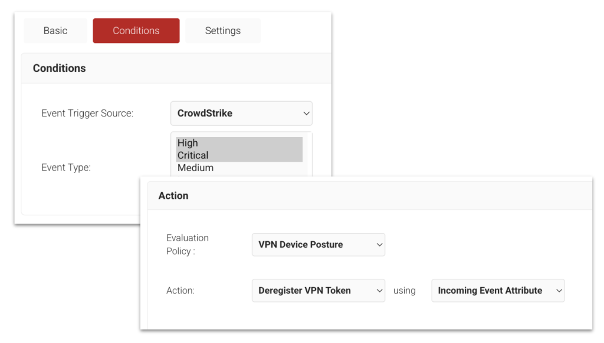The image size is (604, 343).
Task: Open the Incoming Event Attribute dropdown
Action: (x=493, y=291)
